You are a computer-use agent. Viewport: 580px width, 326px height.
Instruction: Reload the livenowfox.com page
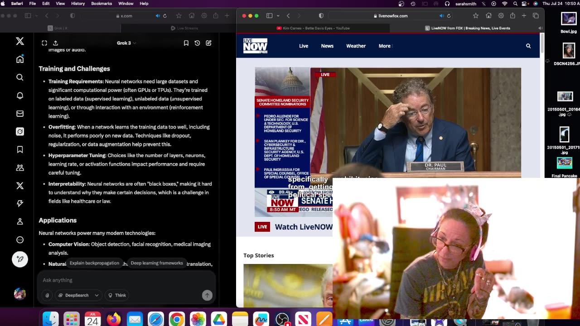449,16
